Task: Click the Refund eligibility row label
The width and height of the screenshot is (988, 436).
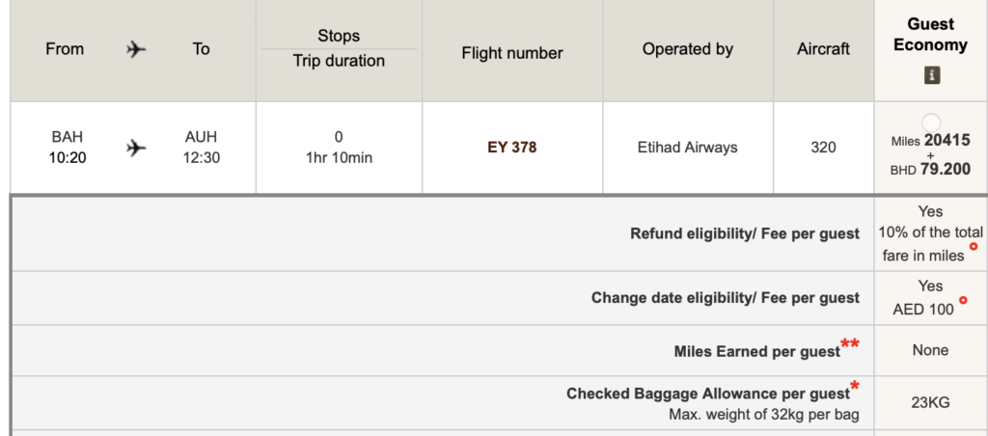Action: pos(744,233)
